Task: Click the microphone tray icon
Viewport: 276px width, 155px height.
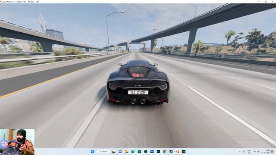Action: (x=244, y=152)
